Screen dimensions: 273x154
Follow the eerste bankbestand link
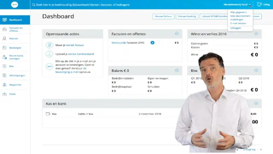coord(81,54)
